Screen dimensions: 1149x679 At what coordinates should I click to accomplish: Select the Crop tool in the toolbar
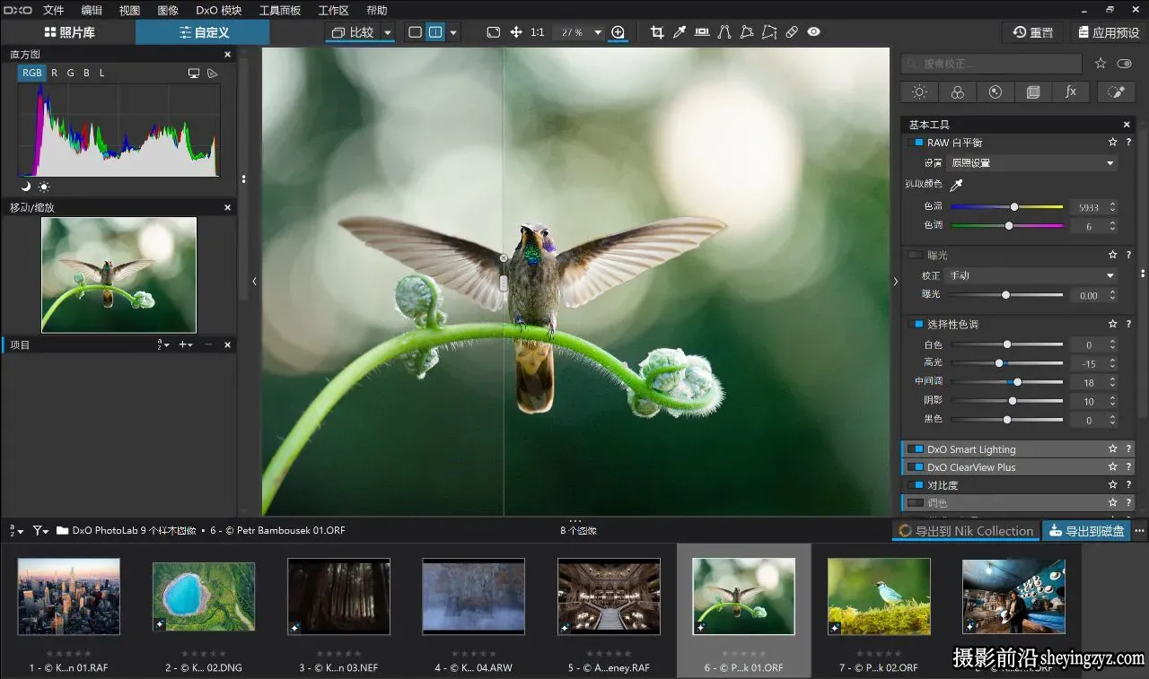coord(657,32)
